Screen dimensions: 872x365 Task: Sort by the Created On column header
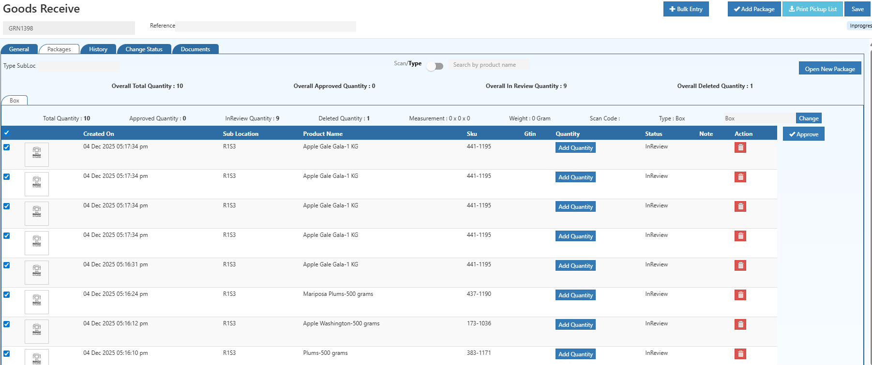pos(99,134)
